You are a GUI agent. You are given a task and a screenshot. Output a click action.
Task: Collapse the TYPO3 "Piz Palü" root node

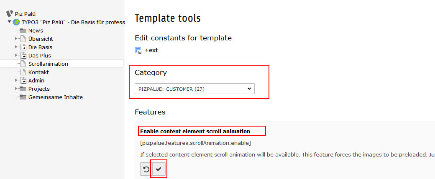(x=10, y=22)
